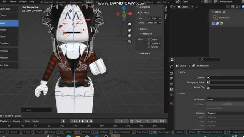Toggle perspective/orthographic grid icon in viewport

(129, 41)
